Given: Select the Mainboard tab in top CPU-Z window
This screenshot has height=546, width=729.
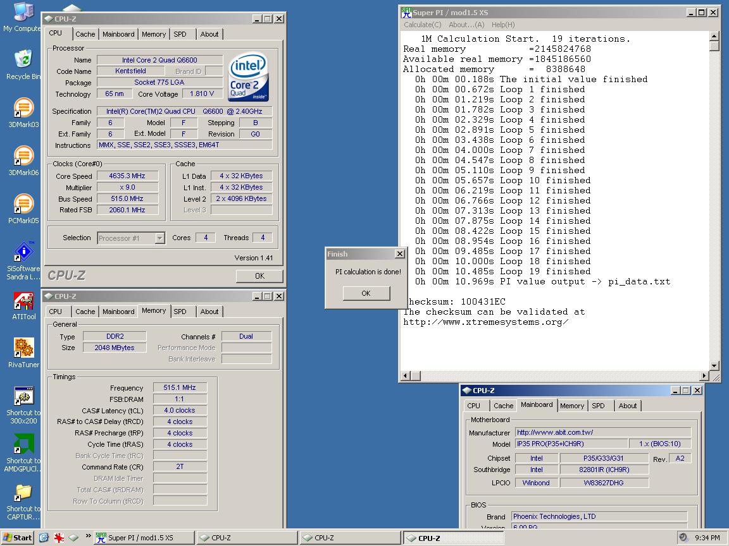Looking at the screenshot, I should click(118, 34).
